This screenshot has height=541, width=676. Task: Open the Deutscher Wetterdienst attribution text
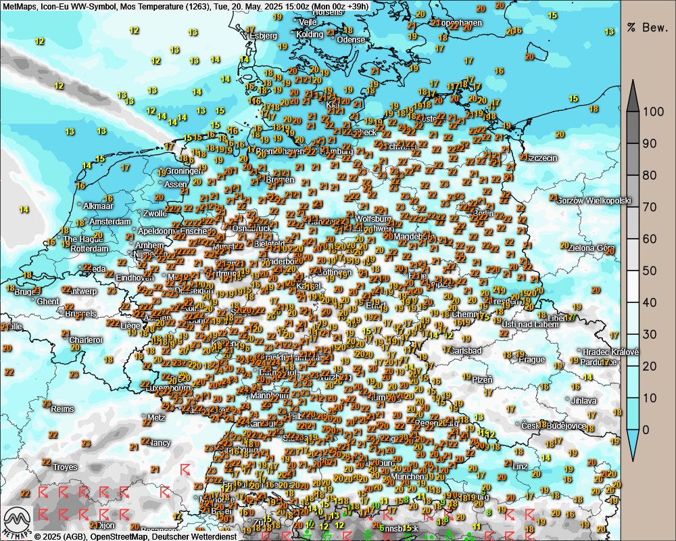pyautogui.click(x=197, y=536)
